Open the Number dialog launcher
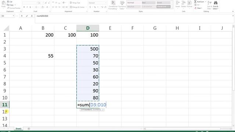The image size is (235, 132). (x=106, y=11)
